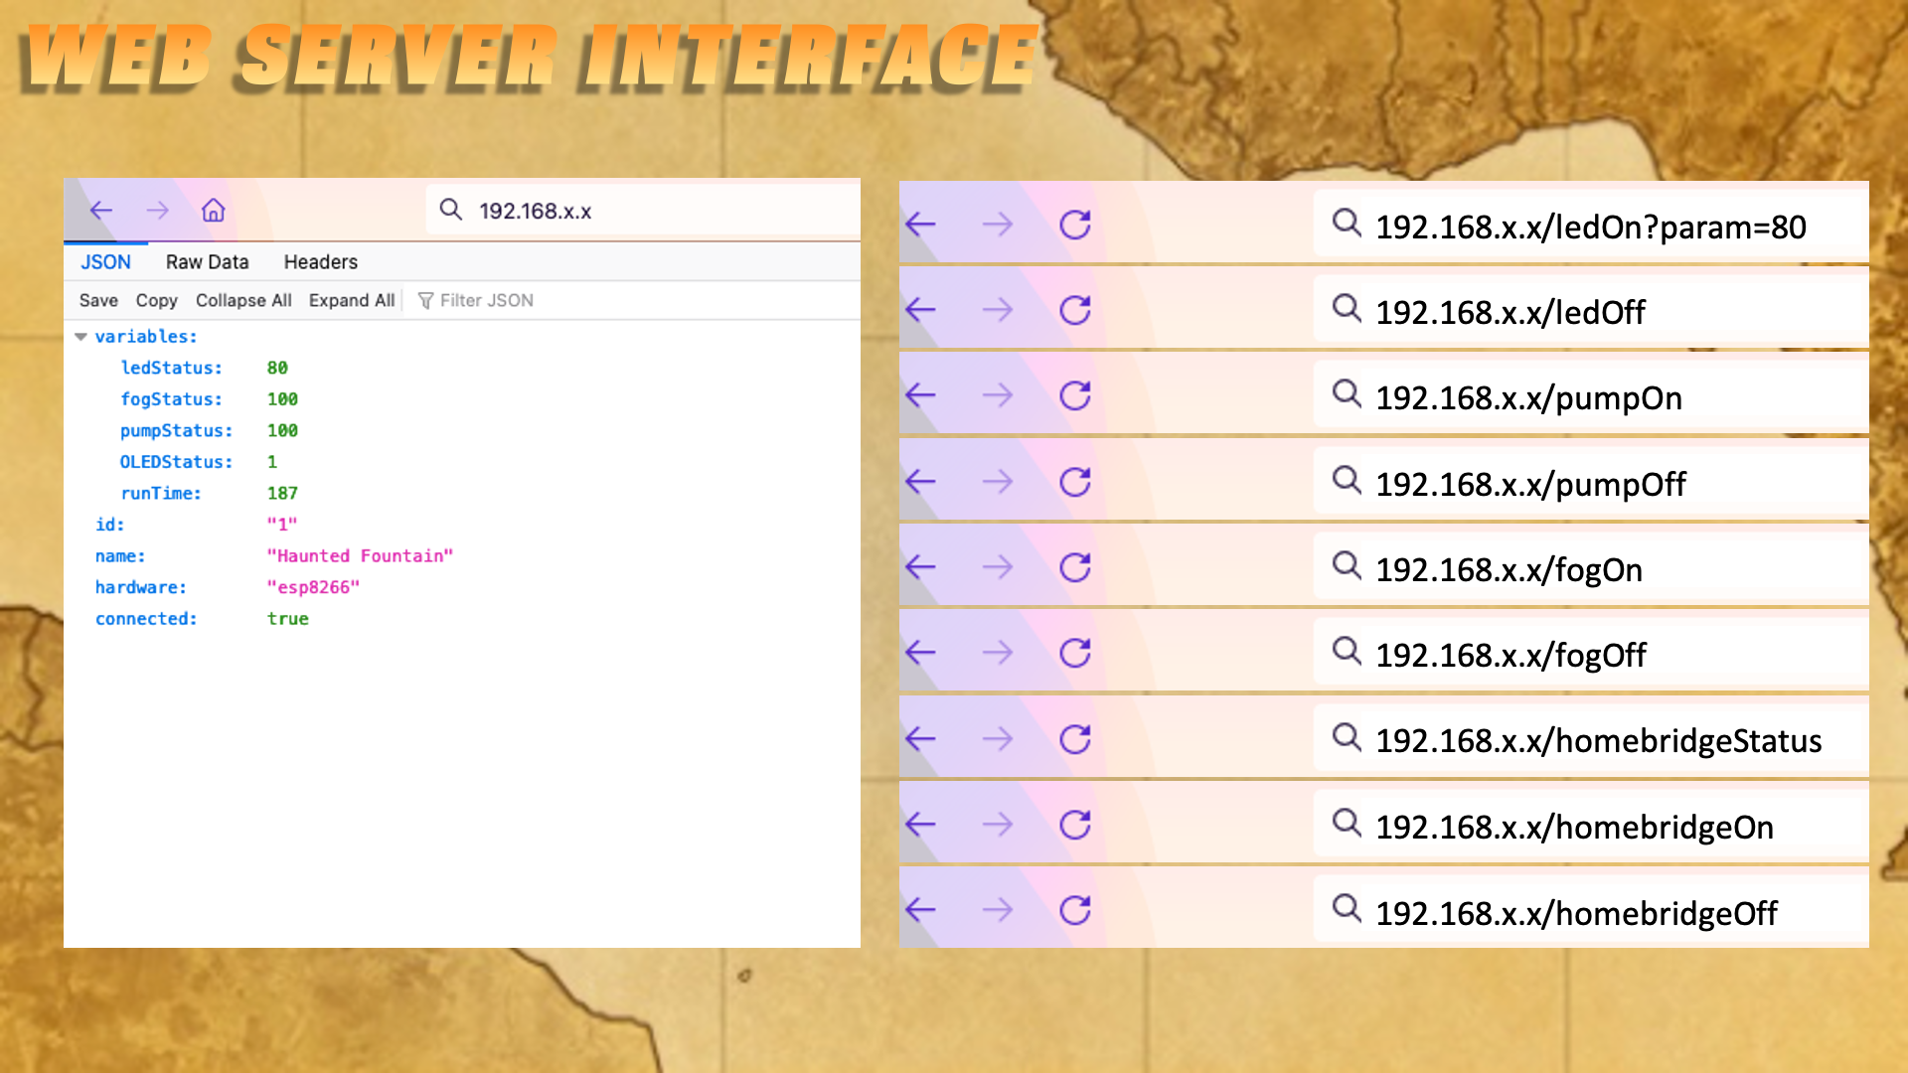Image resolution: width=1908 pixels, height=1073 pixels.
Task: Click back arrow in the ledOff URL row
Action: tap(921, 311)
